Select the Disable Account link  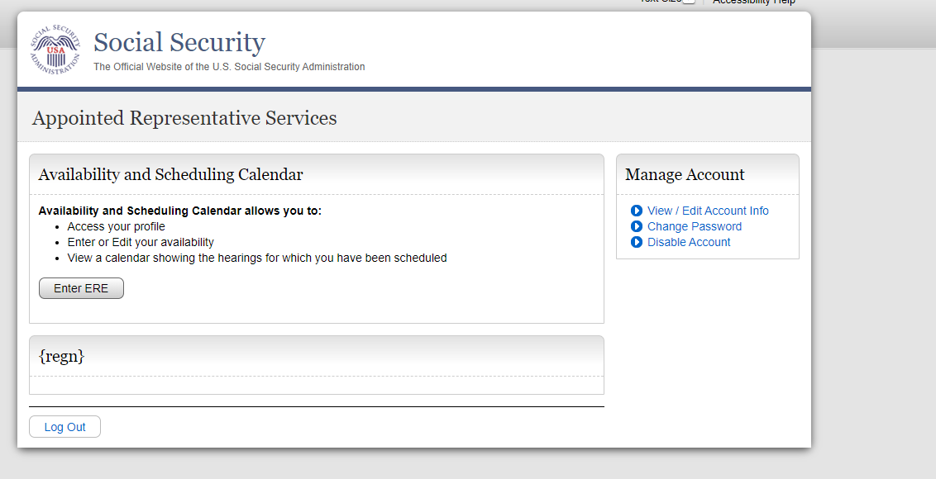pyautogui.click(x=689, y=242)
